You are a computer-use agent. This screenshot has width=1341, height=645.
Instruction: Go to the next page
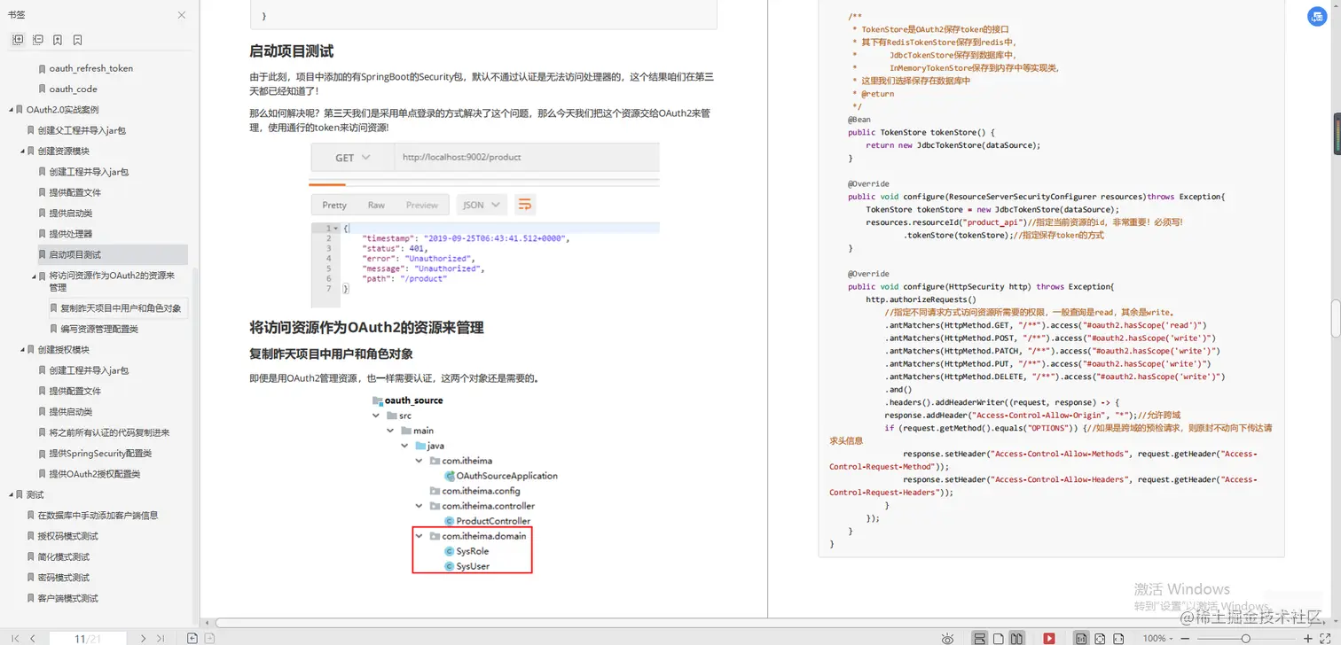coord(143,638)
